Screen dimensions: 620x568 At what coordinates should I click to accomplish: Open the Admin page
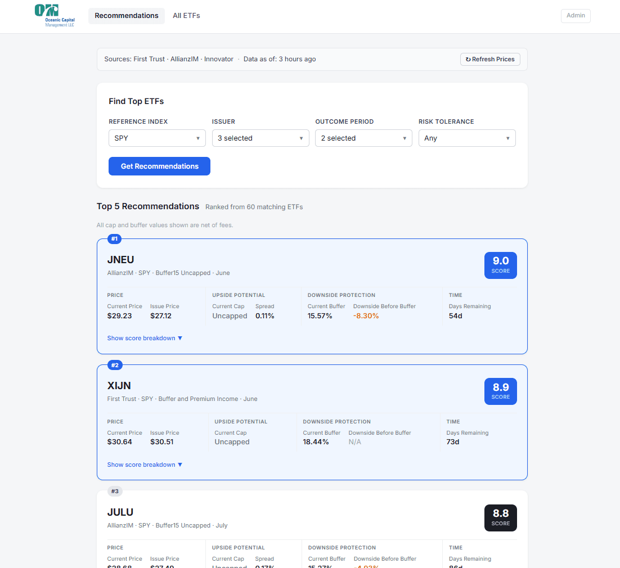[x=576, y=16]
